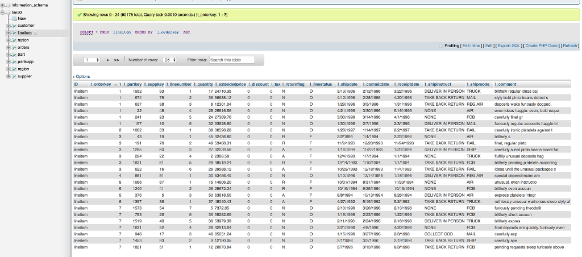Expand the information_schema database tree node
The width and height of the screenshot is (582, 257).
(2, 5)
